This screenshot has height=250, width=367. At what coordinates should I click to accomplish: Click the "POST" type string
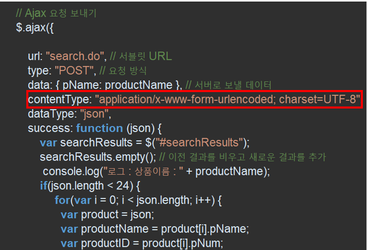coord(74,70)
